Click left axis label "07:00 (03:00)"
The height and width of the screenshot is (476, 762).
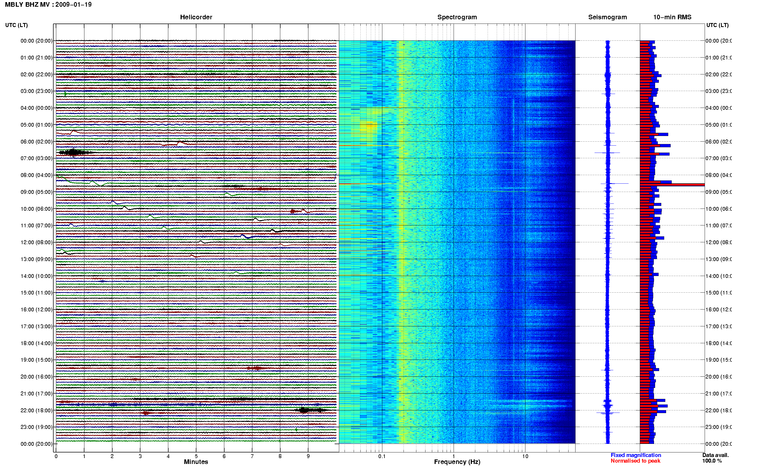tap(36, 158)
